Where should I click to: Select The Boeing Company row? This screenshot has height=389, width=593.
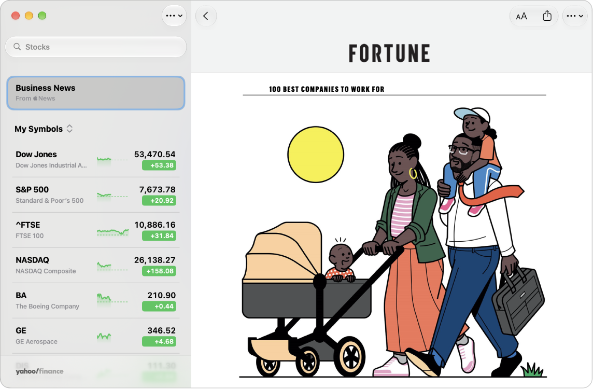(96, 300)
